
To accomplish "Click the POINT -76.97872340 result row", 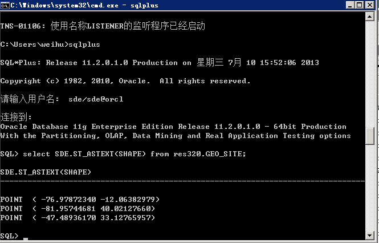I will coord(80,200).
